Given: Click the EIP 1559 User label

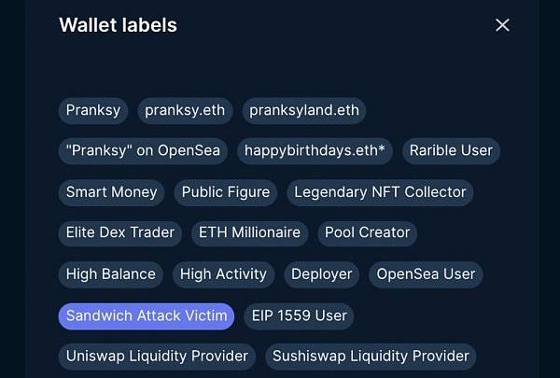Looking at the screenshot, I should 299,315.
